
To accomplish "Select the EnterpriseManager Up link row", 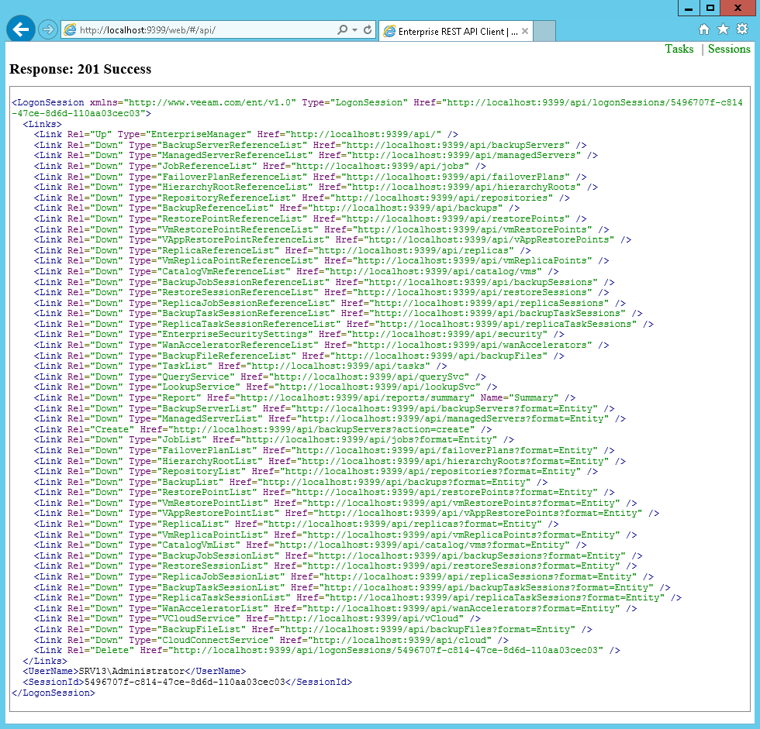I will pyautogui.click(x=247, y=135).
